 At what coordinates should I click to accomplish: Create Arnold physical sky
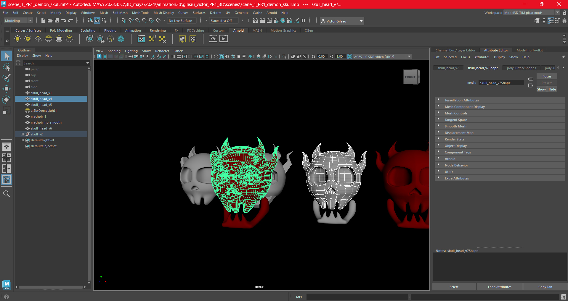pyautogui.click(x=69, y=39)
